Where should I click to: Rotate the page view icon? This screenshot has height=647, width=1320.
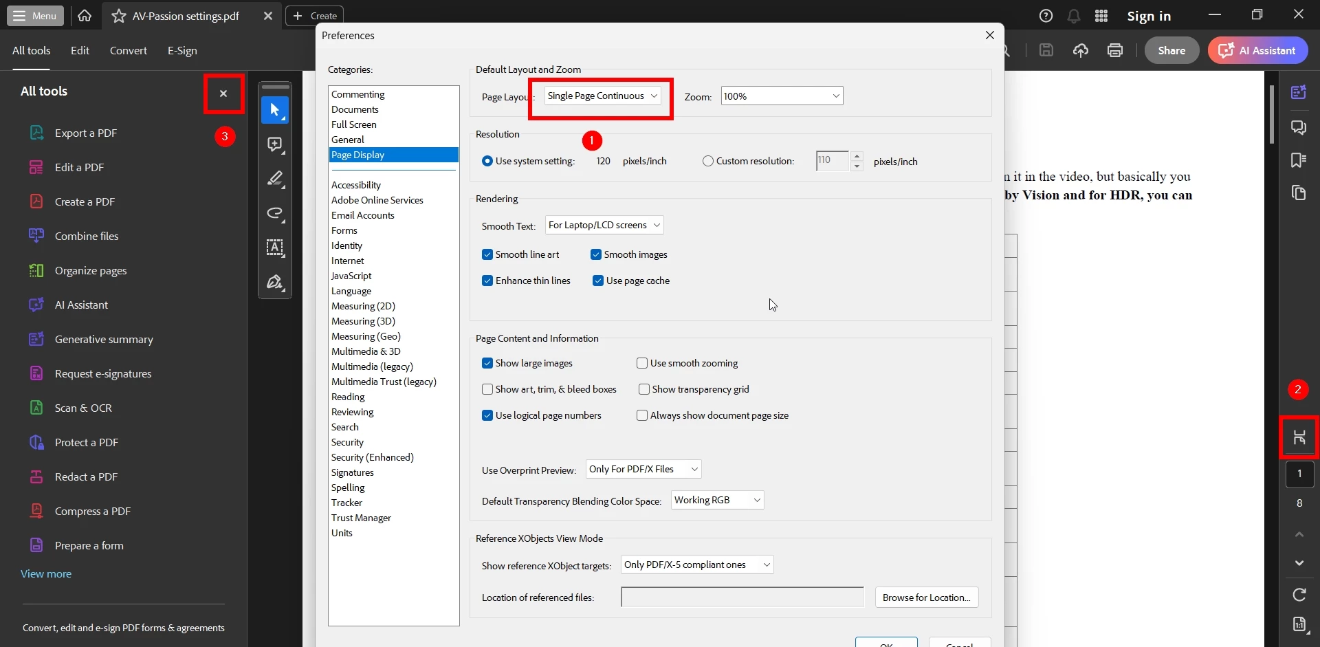pyautogui.click(x=1299, y=595)
